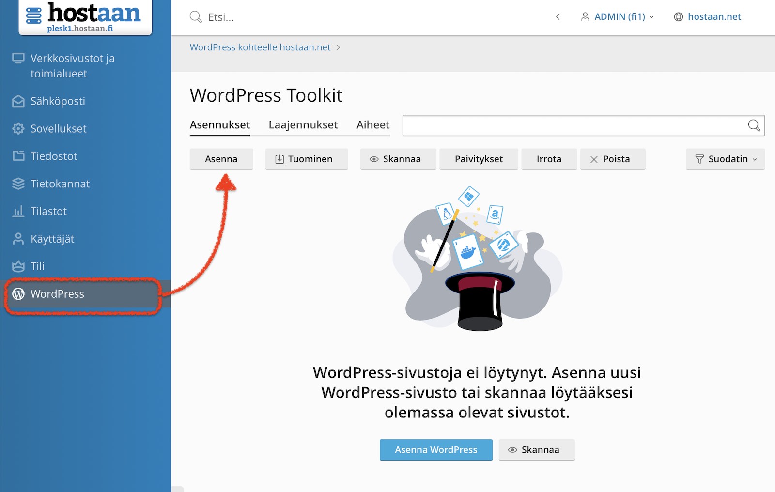Image resolution: width=775 pixels, height=492 pixels.
Task: Select WordPress in the sidebar
Action: (x=86, y=294)
